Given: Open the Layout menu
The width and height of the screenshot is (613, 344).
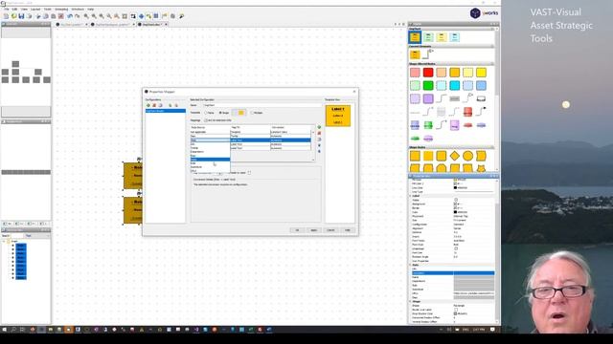Looking at the screenshot, I should pos(35,9).
